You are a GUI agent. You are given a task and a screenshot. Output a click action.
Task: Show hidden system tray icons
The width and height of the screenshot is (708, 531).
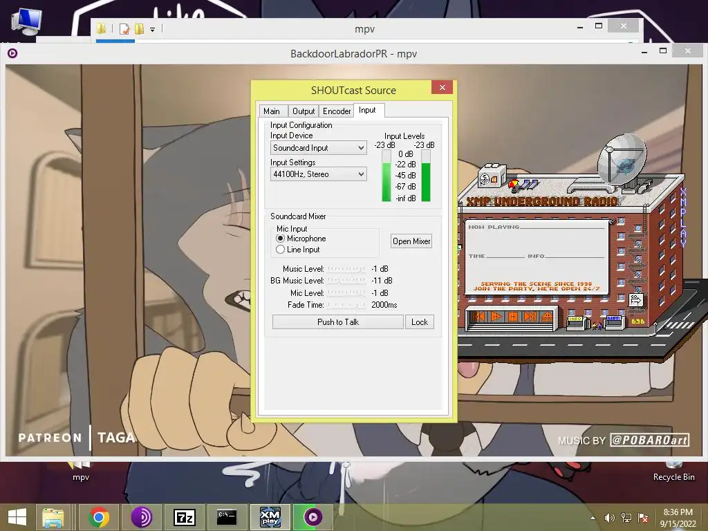[x=593, y=518]
